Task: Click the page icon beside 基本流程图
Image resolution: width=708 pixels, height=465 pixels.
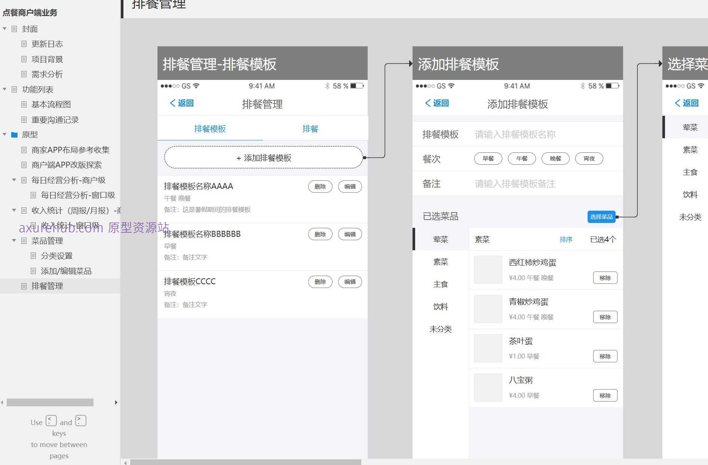Action: point(24,105)
